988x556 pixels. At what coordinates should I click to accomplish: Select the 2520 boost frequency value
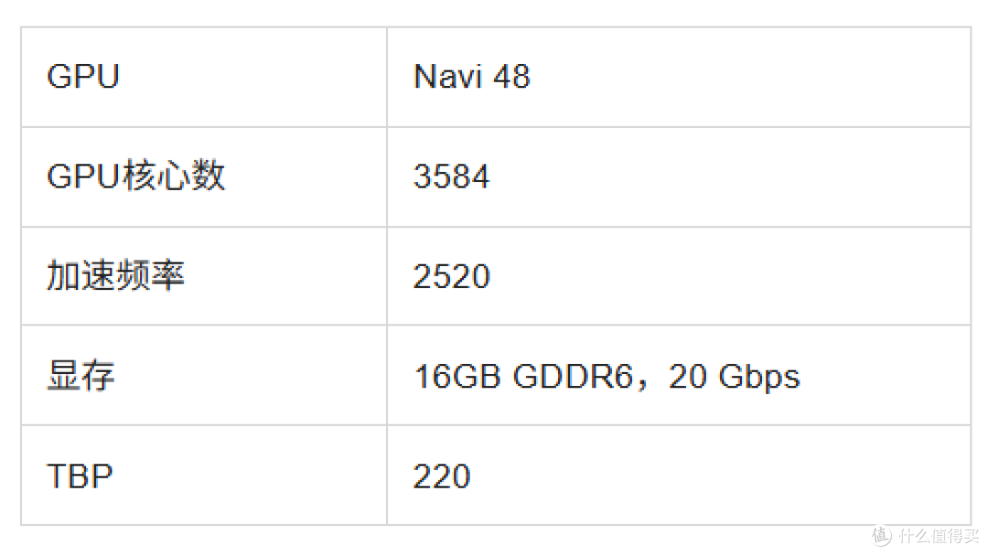click(451, 276)
